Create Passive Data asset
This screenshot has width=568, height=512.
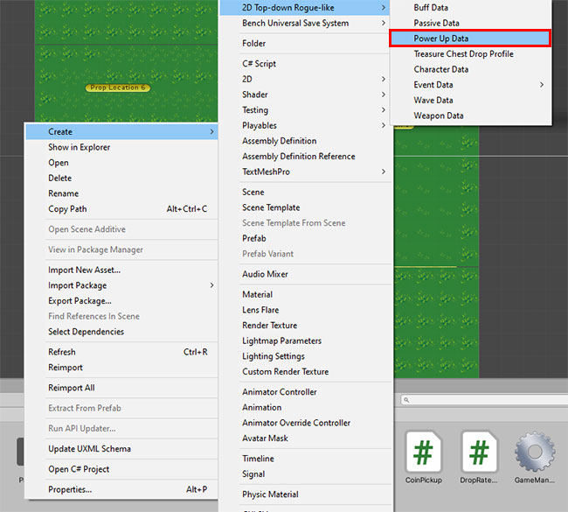pyautogui.click(x=470, y=24)
